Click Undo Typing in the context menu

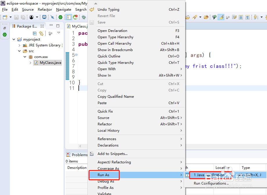point(109,9)
